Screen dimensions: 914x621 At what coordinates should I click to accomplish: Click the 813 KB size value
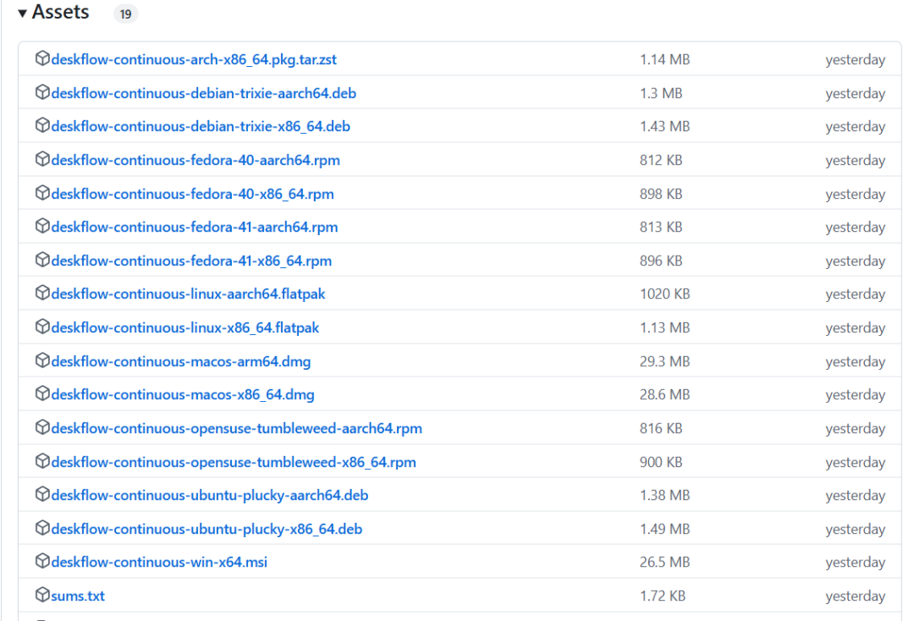(661, 228)
